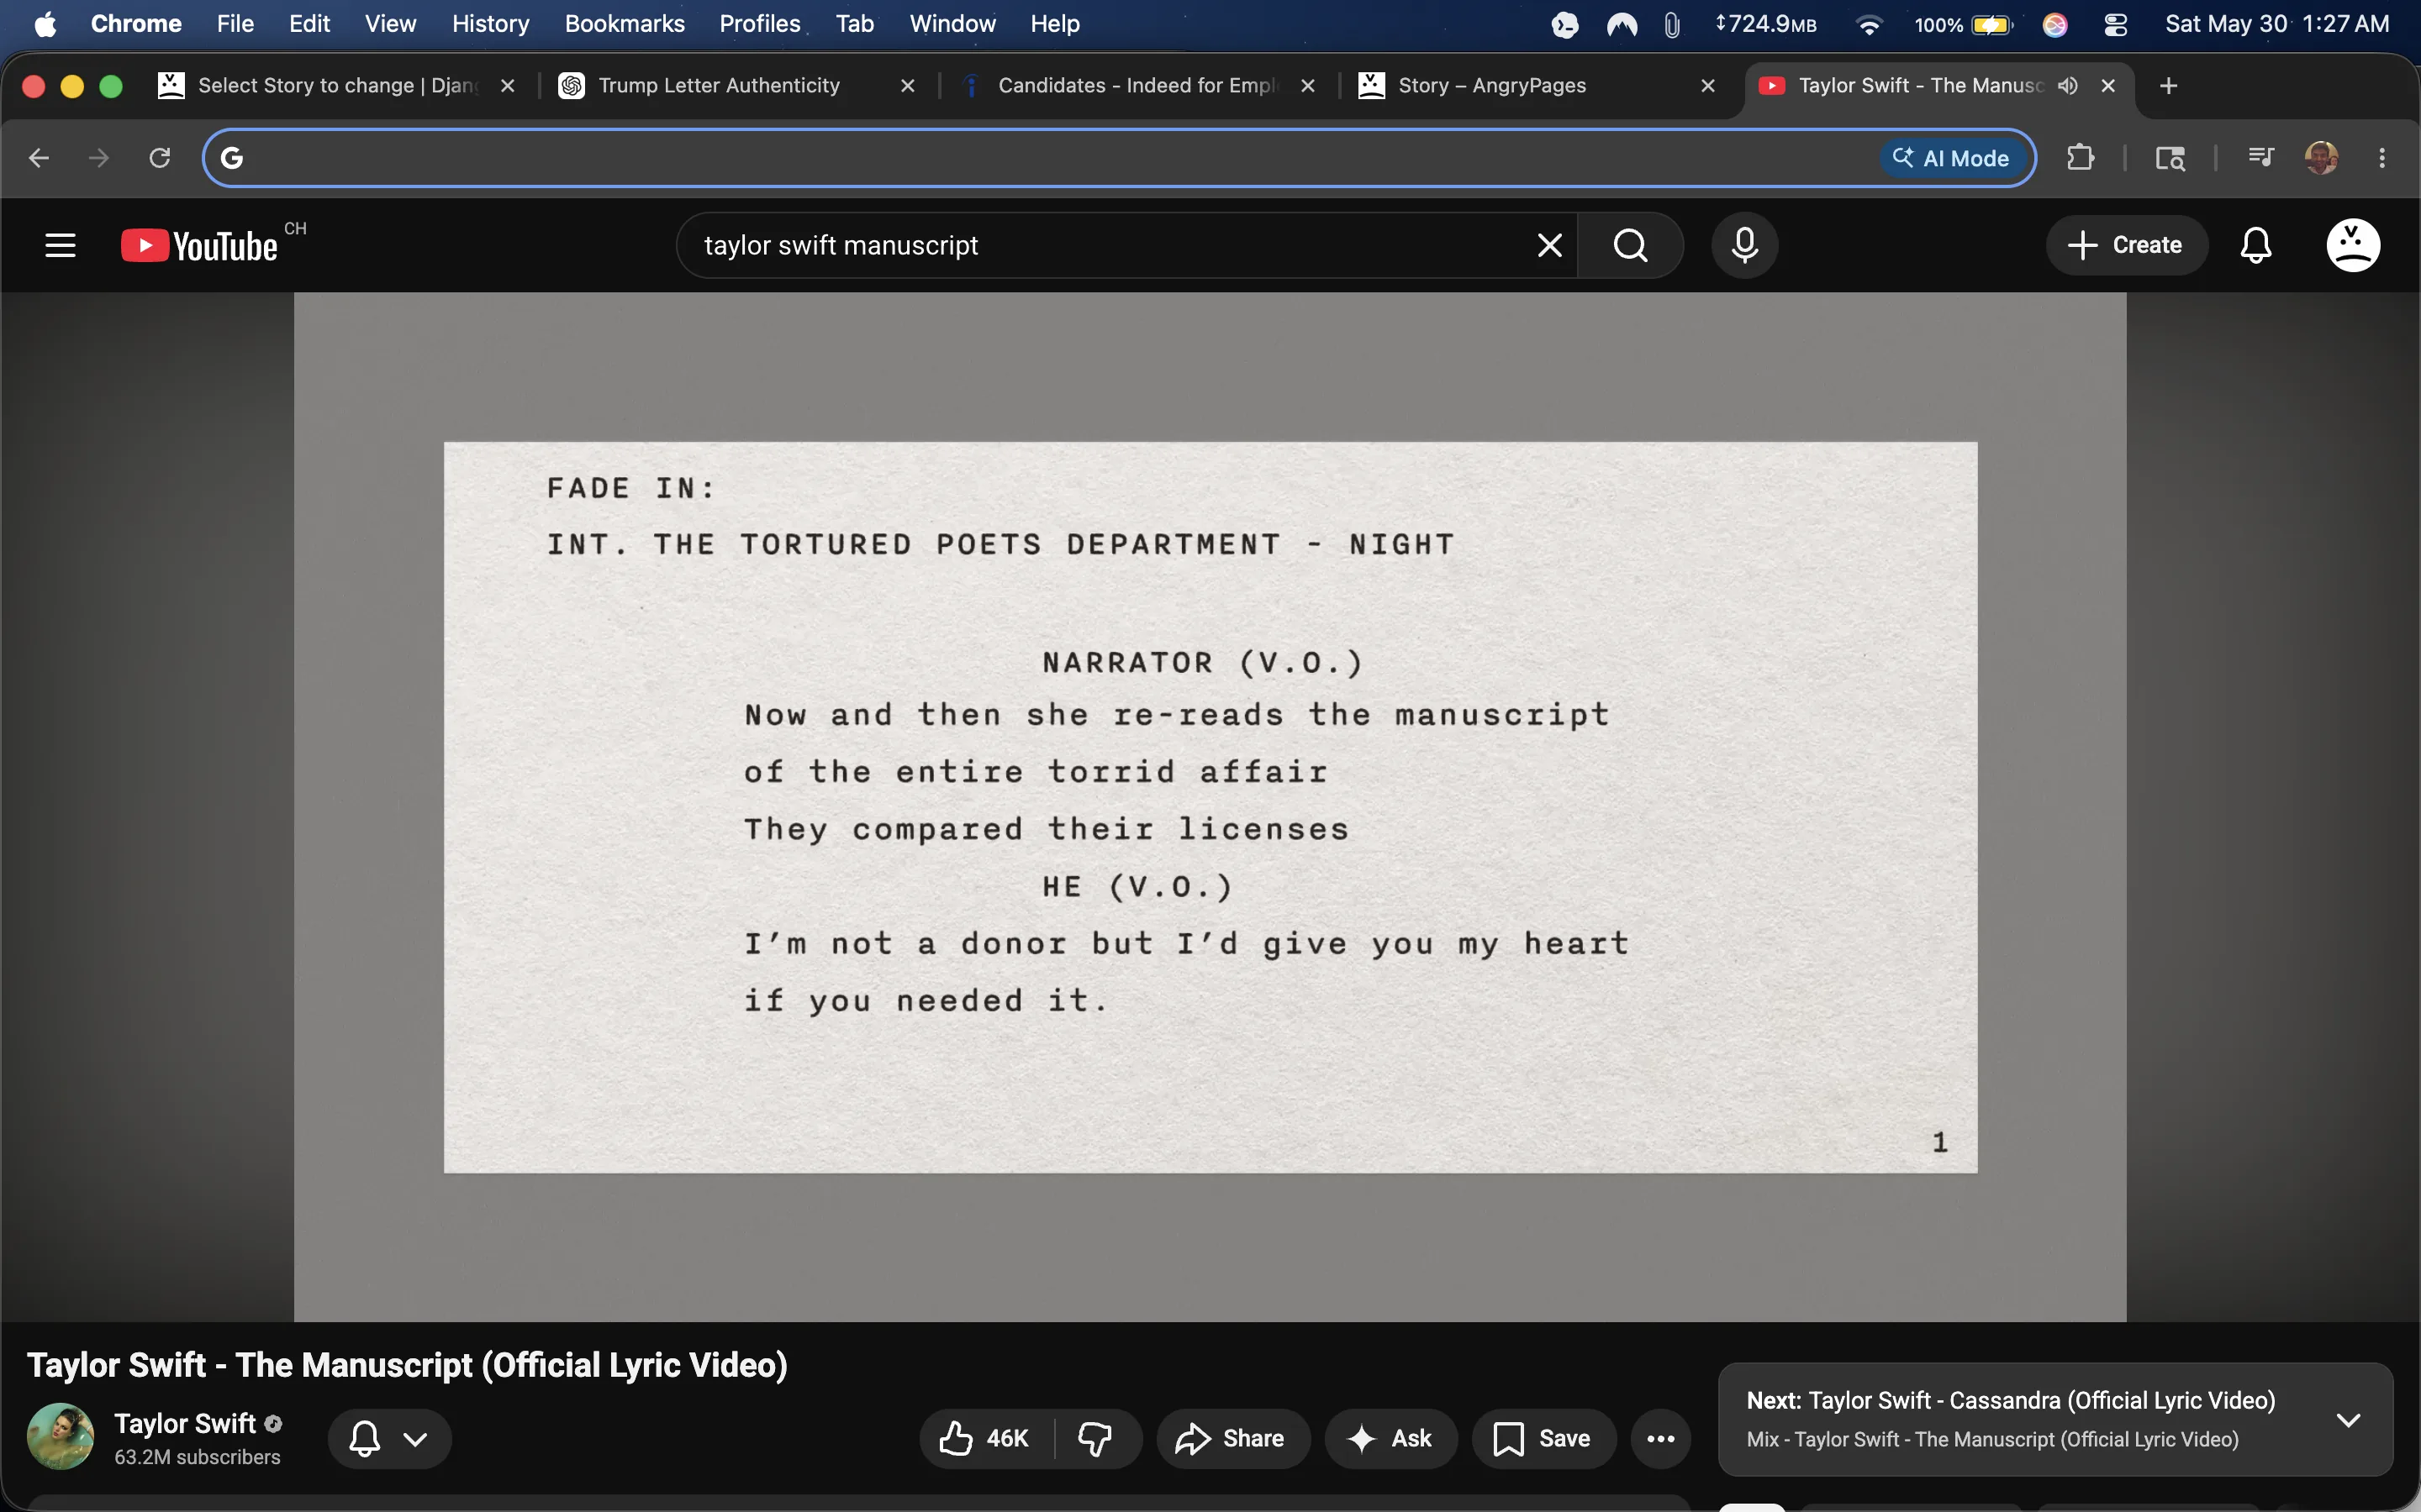Viewport: 2421px width, 1512px height.
Task: Open the Profiles menu
Action: pos(759,24)
